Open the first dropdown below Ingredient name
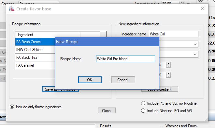 195,44
